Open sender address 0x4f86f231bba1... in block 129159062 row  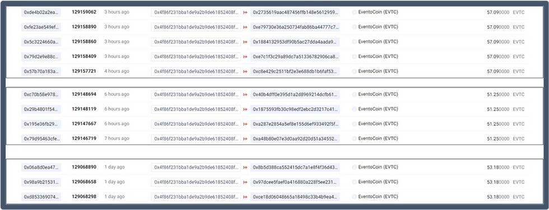coord(196,12)
